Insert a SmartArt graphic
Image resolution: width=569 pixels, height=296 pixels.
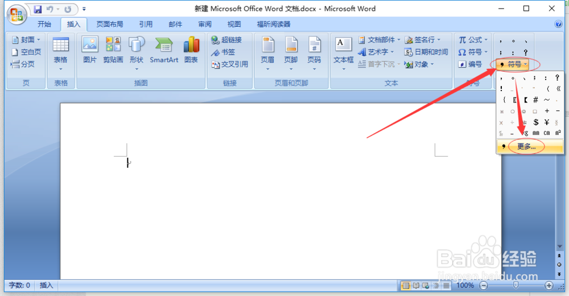164,50
